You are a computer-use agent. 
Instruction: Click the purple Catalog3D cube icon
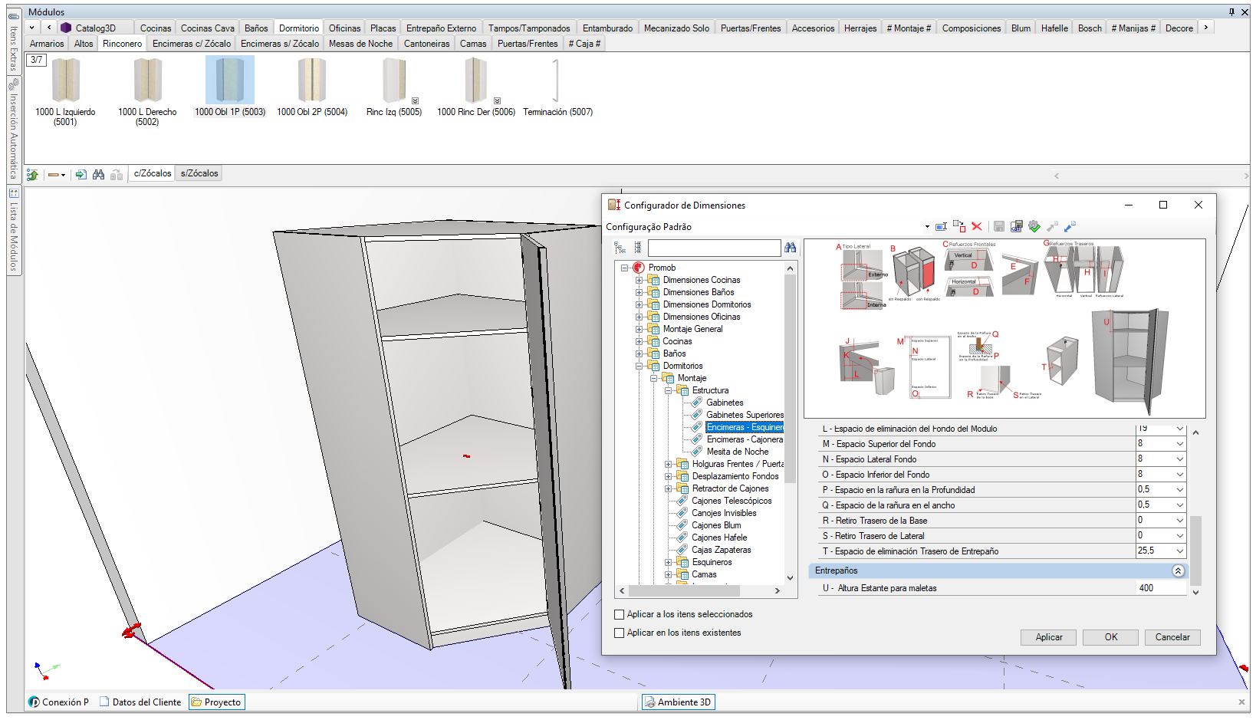point(66,28)
